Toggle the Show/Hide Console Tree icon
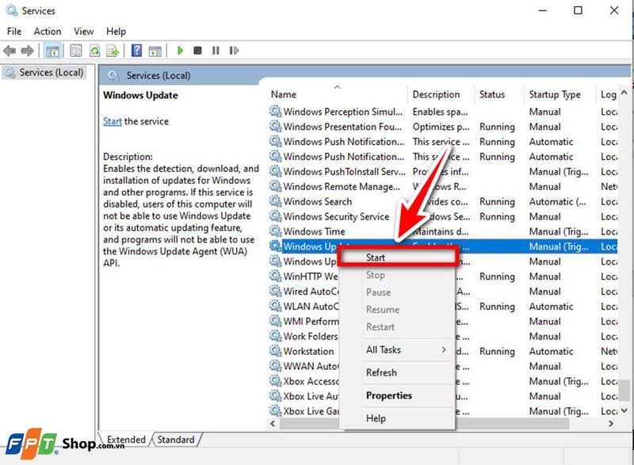The image size is (634, 465). pyautogui.click(x=52, y=51)
